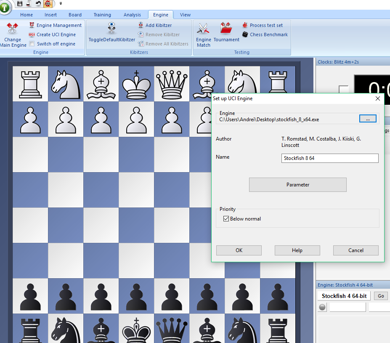This screenshot has height=343, width=390.
Task: Toggle the Switch off engine checkbox
Action: pyautogui.click(x=32, y=44)
